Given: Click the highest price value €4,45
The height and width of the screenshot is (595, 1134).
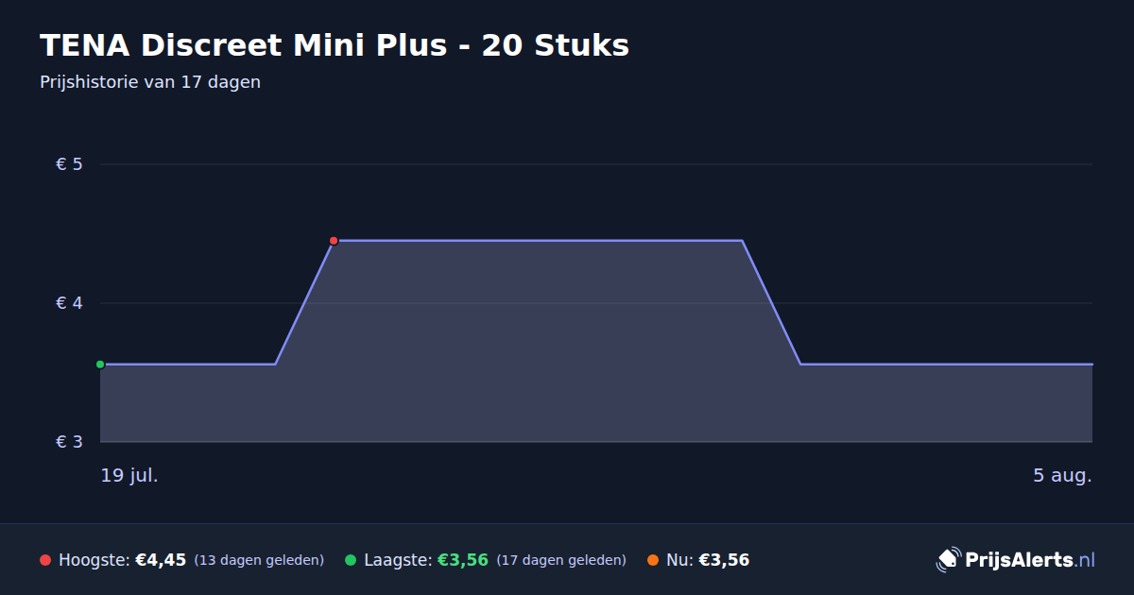Looking at the screenshot, I should (161, 560).
